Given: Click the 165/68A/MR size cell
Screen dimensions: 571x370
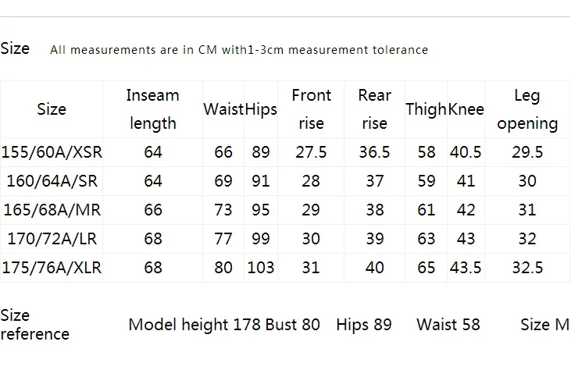Looking at the screenshot, I should pyautogui.click(x=52, y=210).
